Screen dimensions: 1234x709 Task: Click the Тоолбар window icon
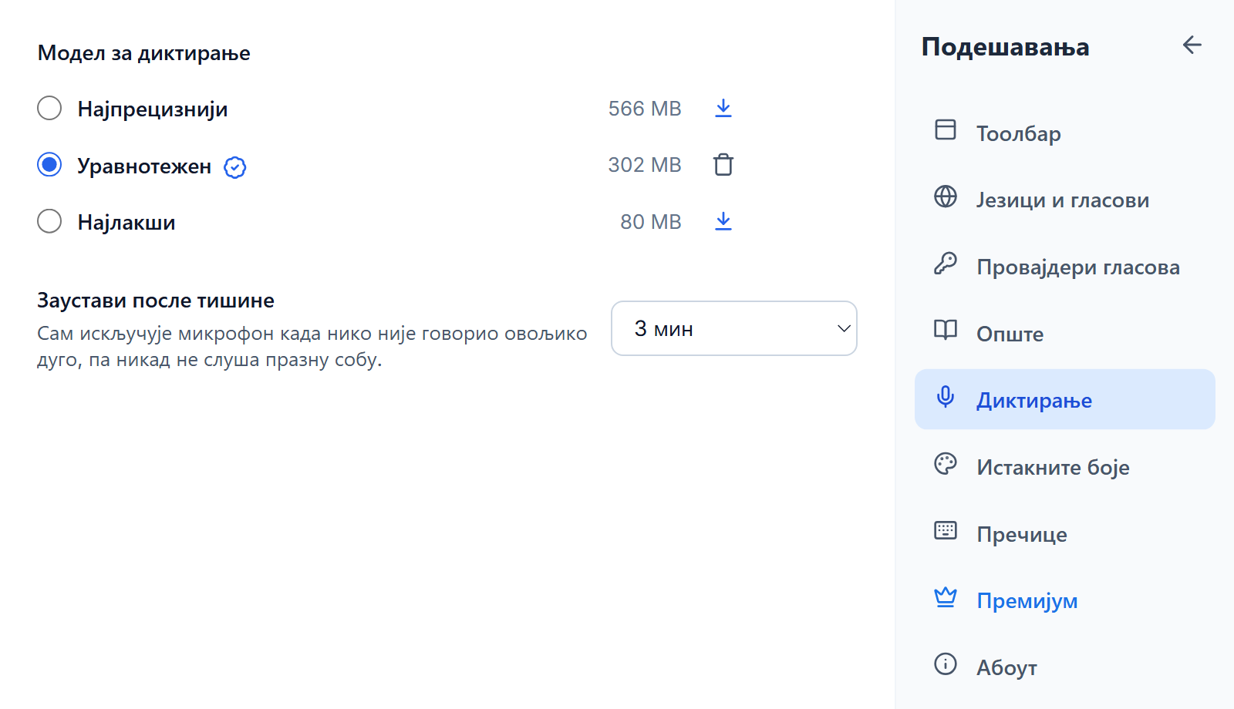click(x=945, y=129)
